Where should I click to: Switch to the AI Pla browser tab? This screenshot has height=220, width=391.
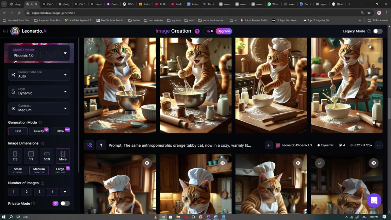(161, 4)
